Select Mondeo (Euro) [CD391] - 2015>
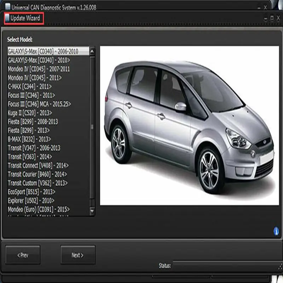 [48, 209]
